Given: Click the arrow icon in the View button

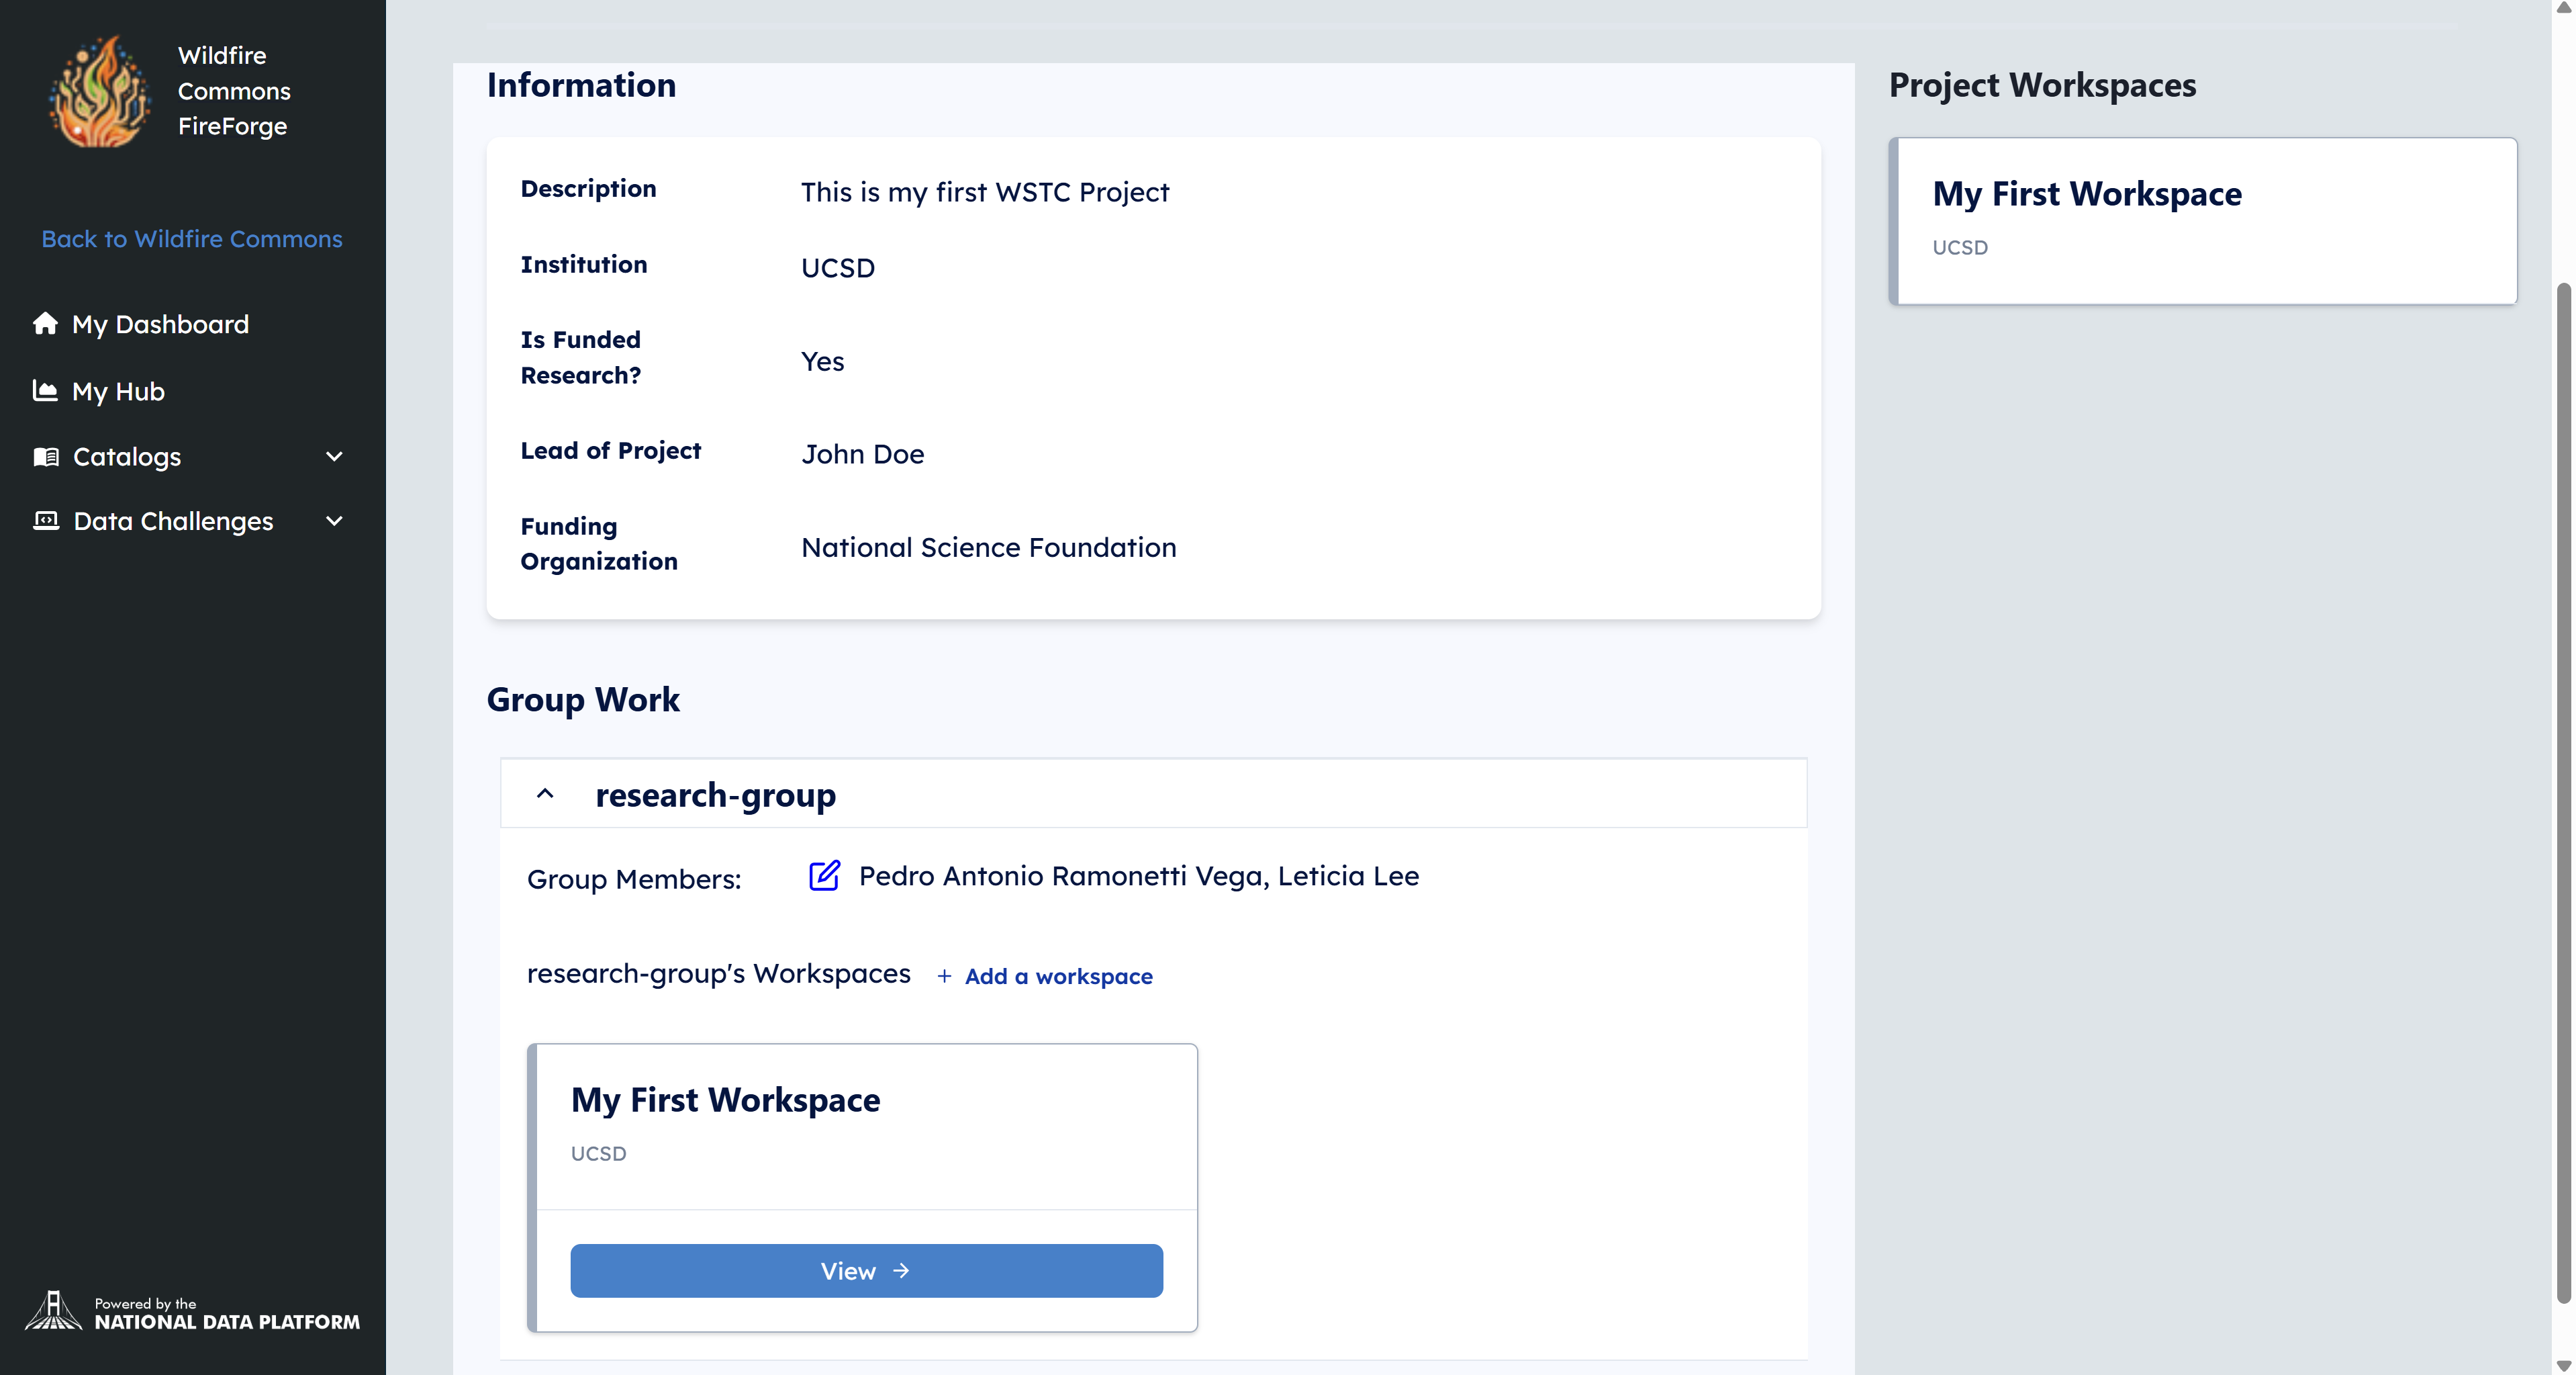Looking at the screenshot, I should [x=902, y=1270].
